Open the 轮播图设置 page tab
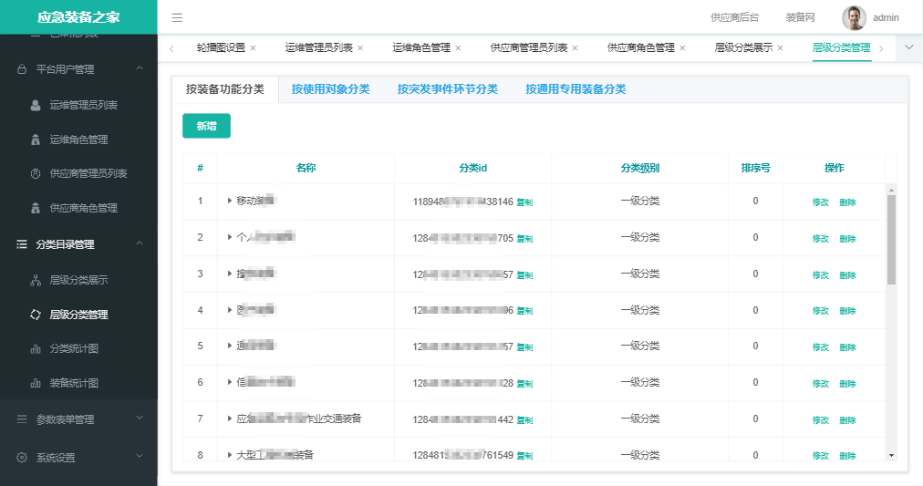 (x=221, y=47)
